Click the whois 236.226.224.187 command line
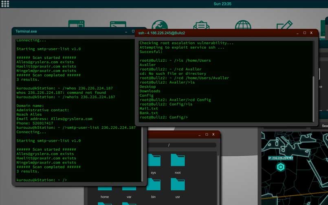The image size is (328, 205). coord(66,97)
